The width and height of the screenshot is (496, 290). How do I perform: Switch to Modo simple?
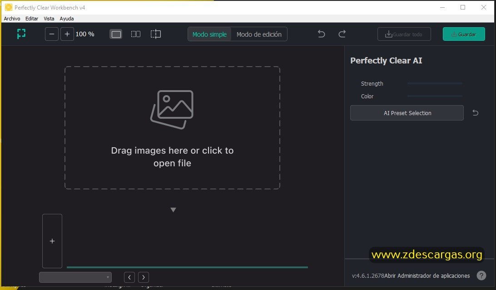click(x=209, y=34)
